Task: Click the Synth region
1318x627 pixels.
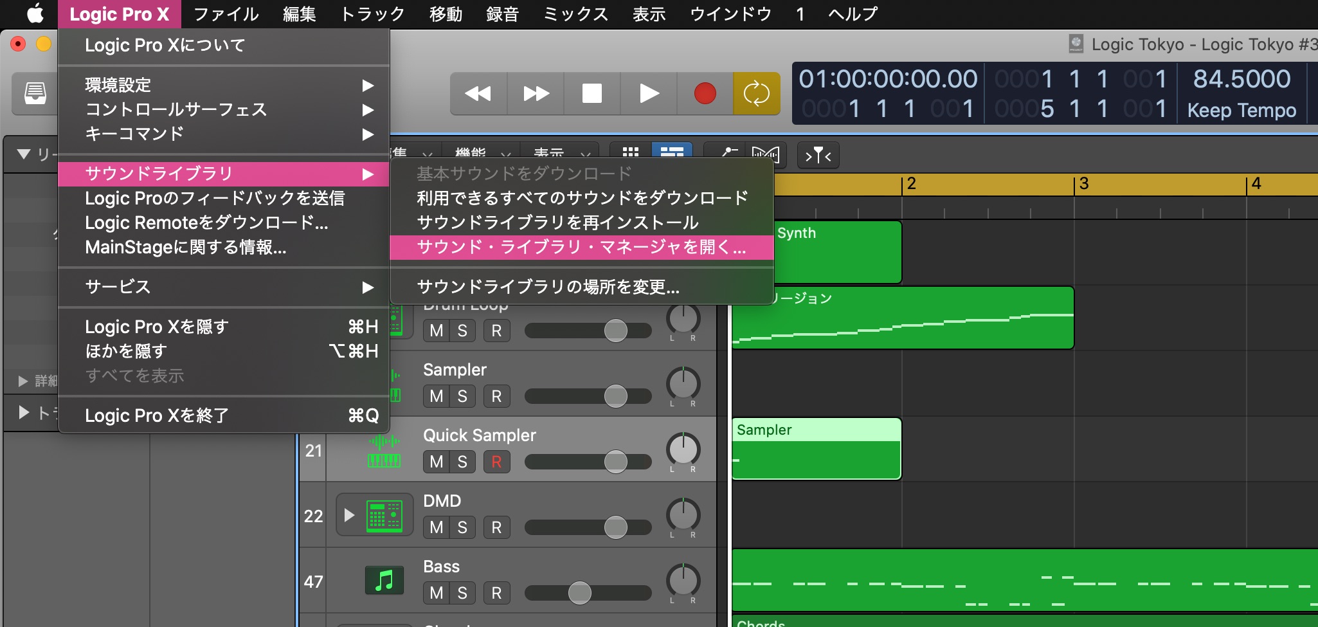Action: tap(837, 252)
